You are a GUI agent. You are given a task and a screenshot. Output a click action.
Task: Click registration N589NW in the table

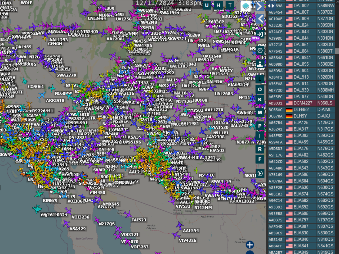coord(326,6)
